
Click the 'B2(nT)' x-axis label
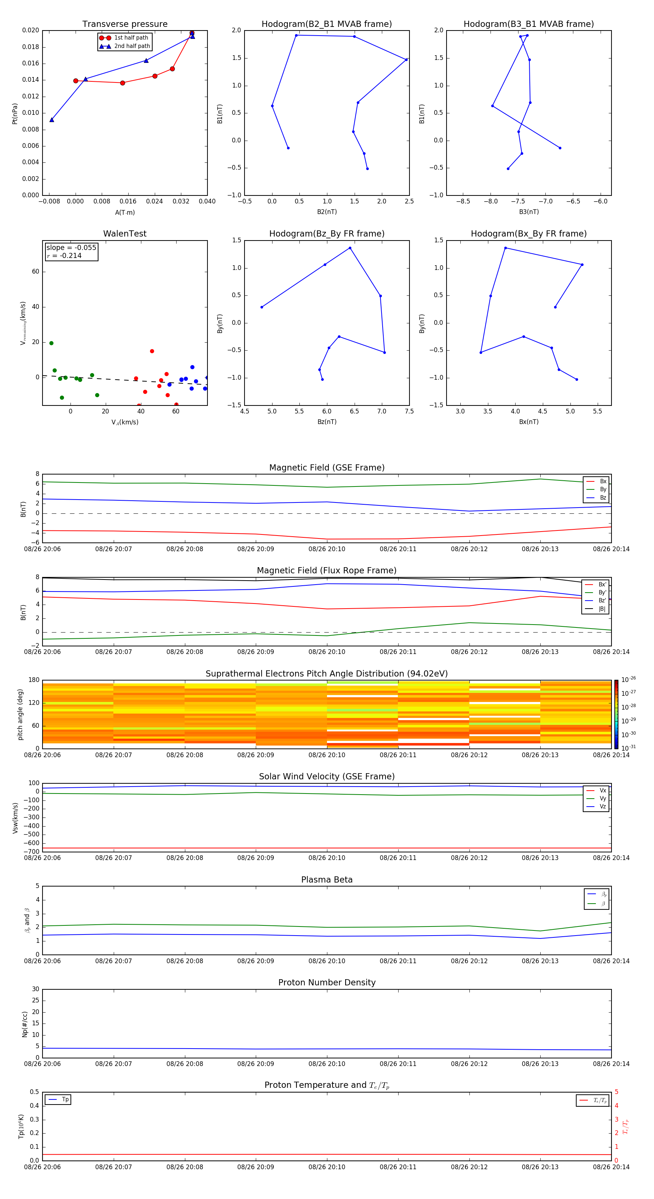[327, 212]
